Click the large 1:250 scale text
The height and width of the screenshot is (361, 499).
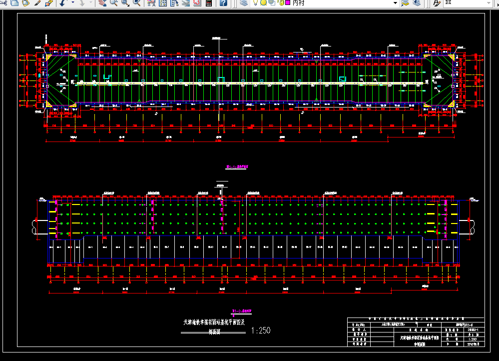(261, 330)
